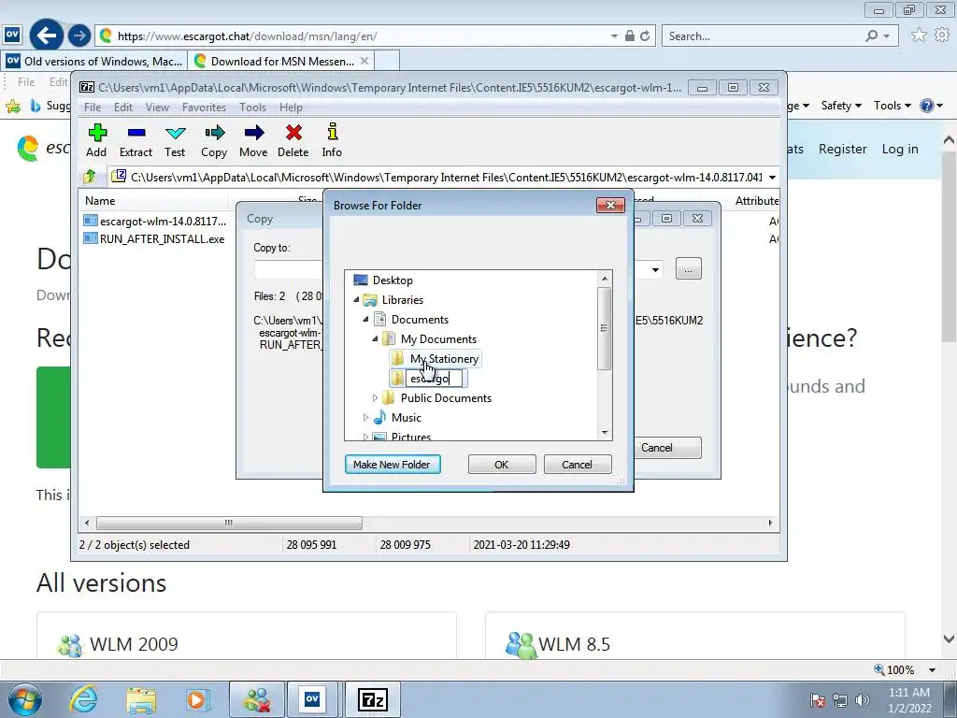Click the IE help question mark icon
This screenshot has height=718, width=957.
(x=927, y=106)
